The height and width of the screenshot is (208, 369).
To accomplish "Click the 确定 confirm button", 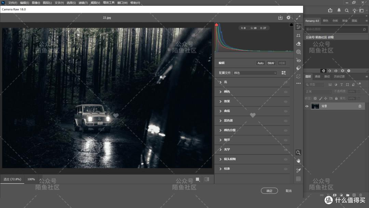I will click(x=269, y=191).
